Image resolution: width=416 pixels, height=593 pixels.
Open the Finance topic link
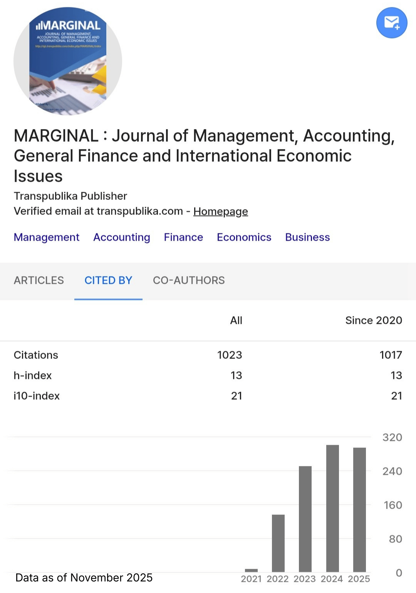pos(183,237)
